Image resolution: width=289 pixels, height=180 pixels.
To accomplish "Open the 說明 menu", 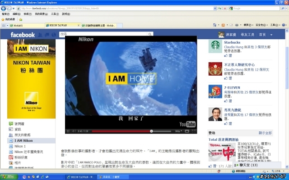I will click(x=66, y=14).
